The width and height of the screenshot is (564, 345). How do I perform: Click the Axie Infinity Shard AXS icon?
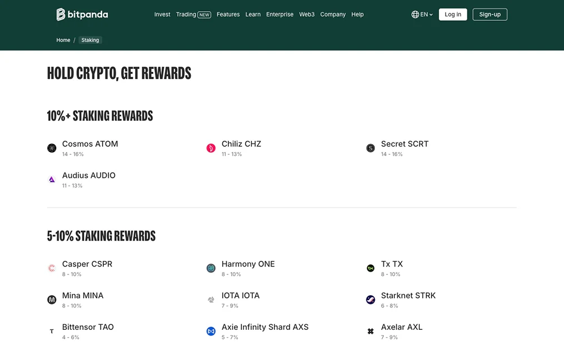pos(211,332)
